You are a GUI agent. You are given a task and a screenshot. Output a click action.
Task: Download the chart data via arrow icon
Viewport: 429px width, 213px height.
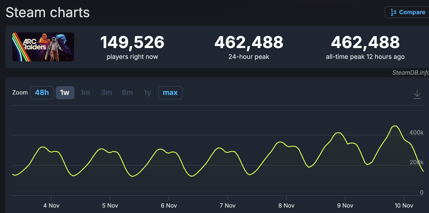(x=417, y=94)
